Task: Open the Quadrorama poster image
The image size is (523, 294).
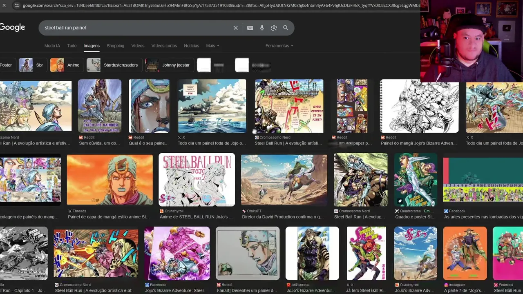Action: point(416,180)
